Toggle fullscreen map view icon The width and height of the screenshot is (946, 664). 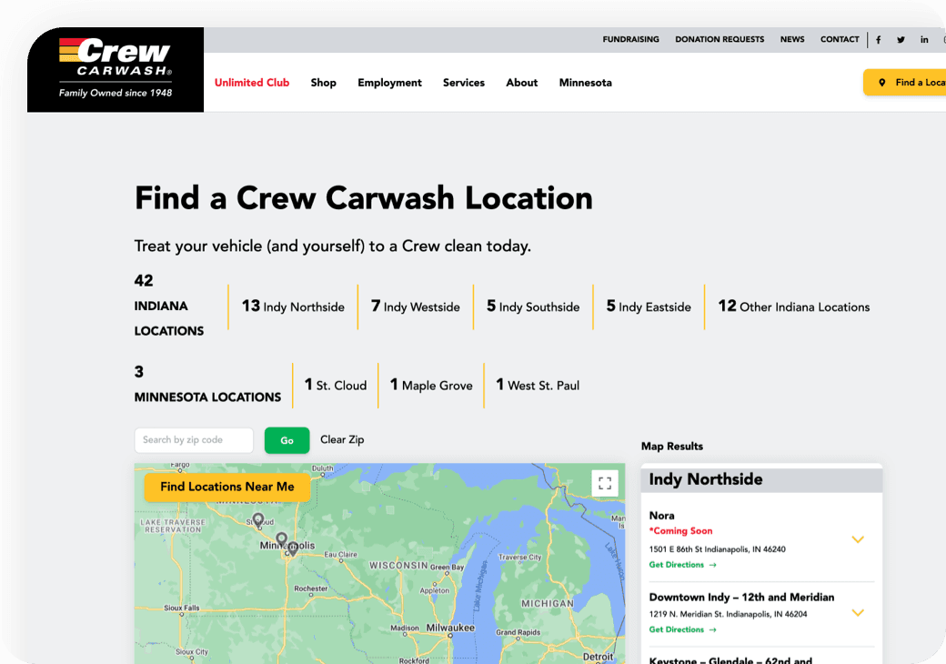(605, 483)
